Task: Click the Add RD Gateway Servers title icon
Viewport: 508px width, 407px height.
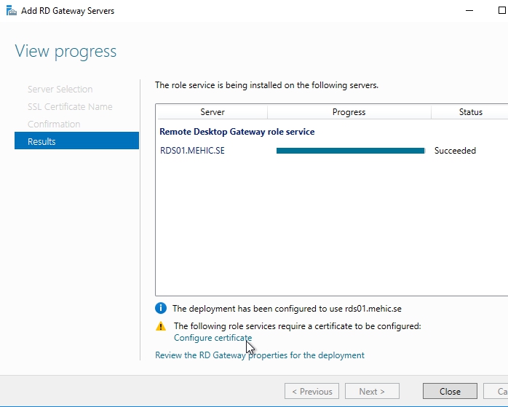Action: (x=11, y=11)
